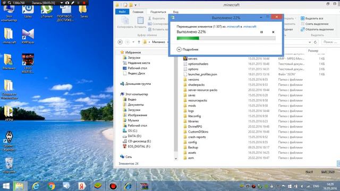The width and height of the screenshot is (340, 191).
Task: Select Сеть in navigation pane
Action: click(126, 157)
